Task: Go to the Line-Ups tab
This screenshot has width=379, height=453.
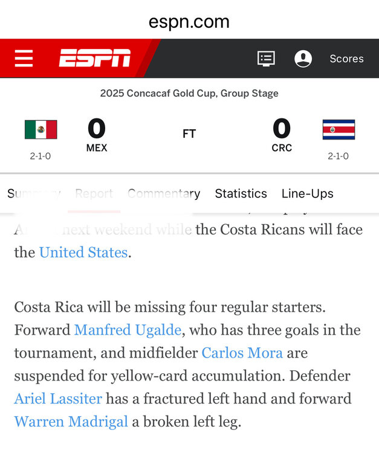Action: (307, 194)
